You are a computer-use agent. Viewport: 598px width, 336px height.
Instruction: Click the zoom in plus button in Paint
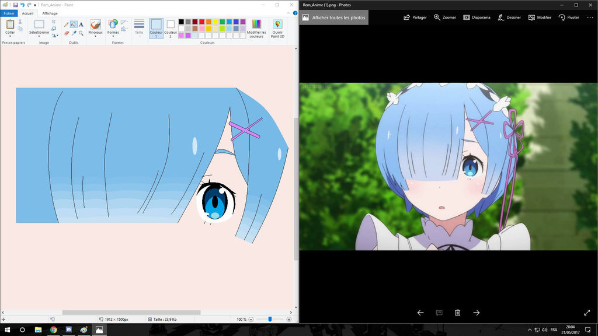(288, 320)
